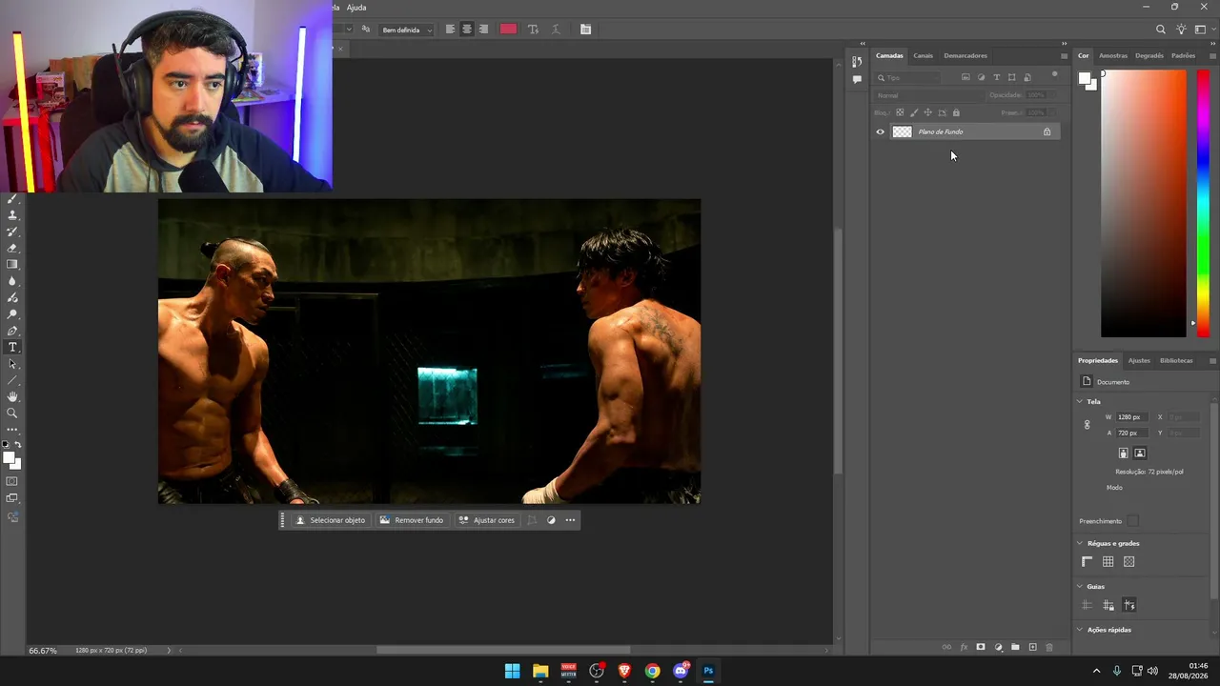The image size is (1220, 686).
Task: Click Selecionar objeto button
Action: (331, 520)
